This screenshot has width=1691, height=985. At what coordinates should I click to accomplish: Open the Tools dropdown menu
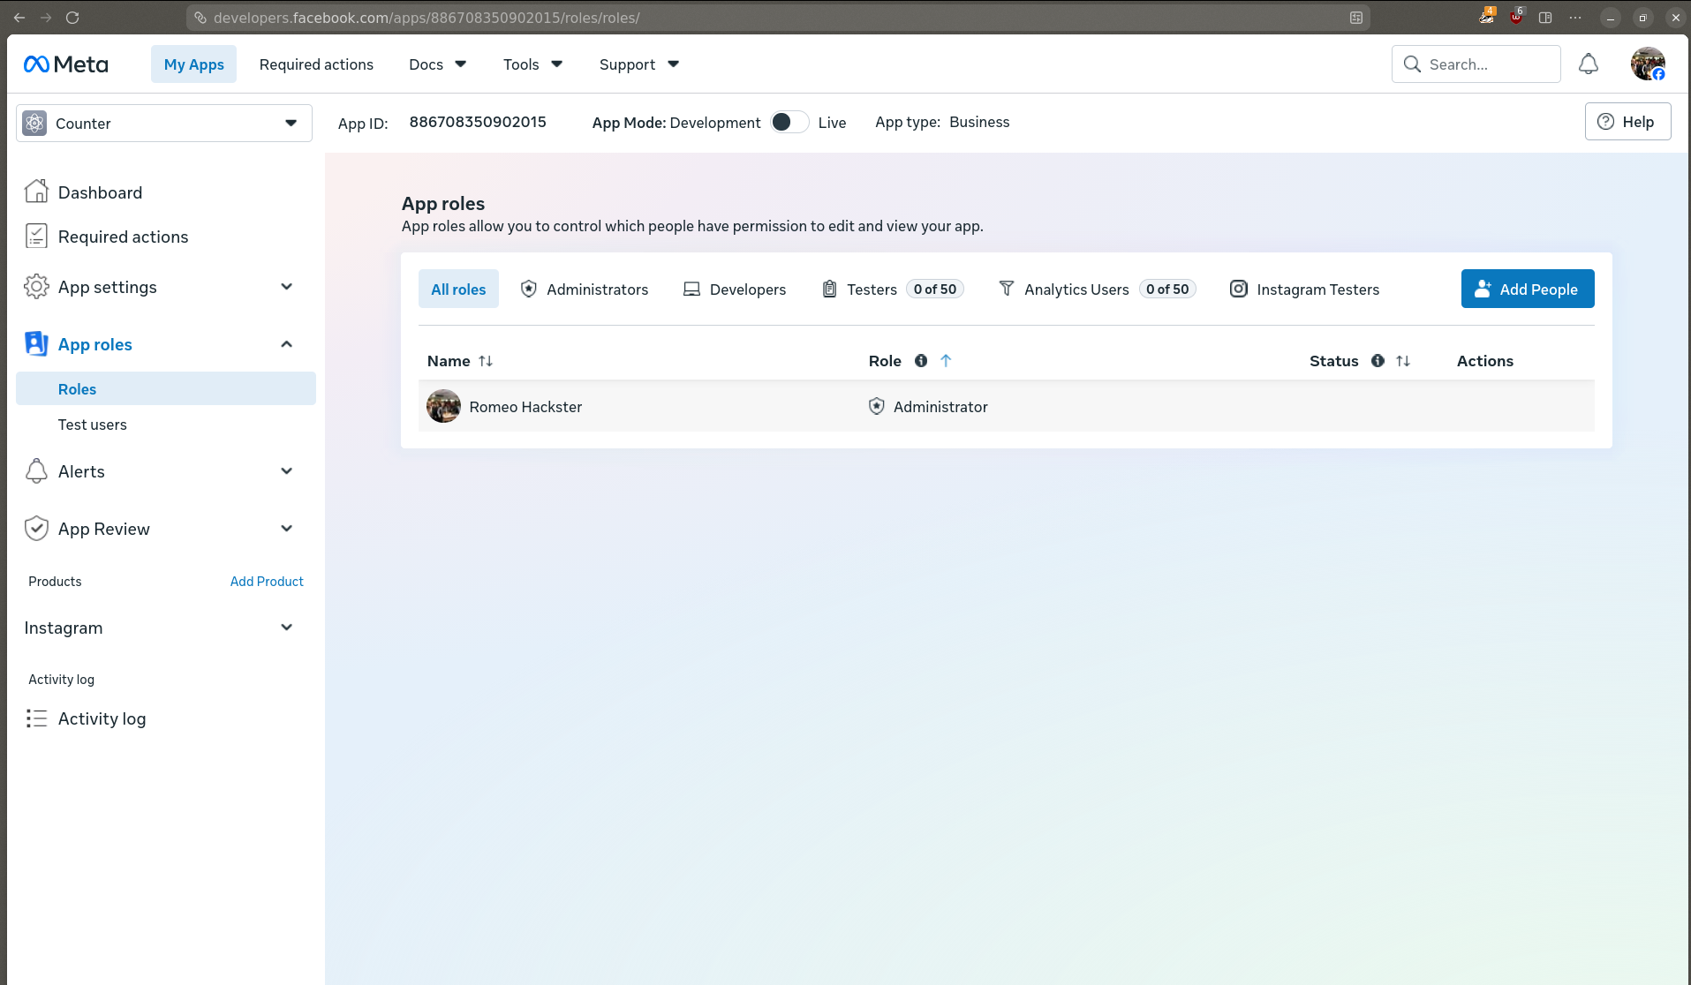click(x=532, y=64)
